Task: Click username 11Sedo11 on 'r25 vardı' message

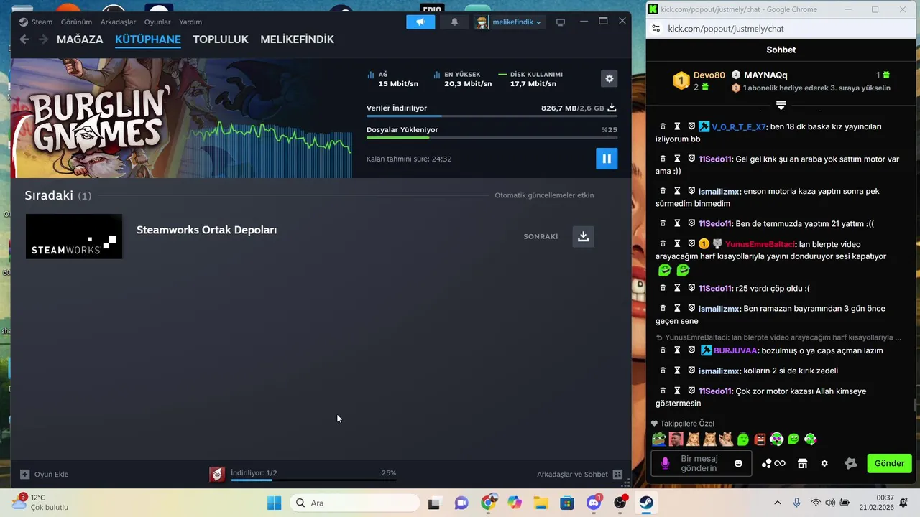Action: 714,288
